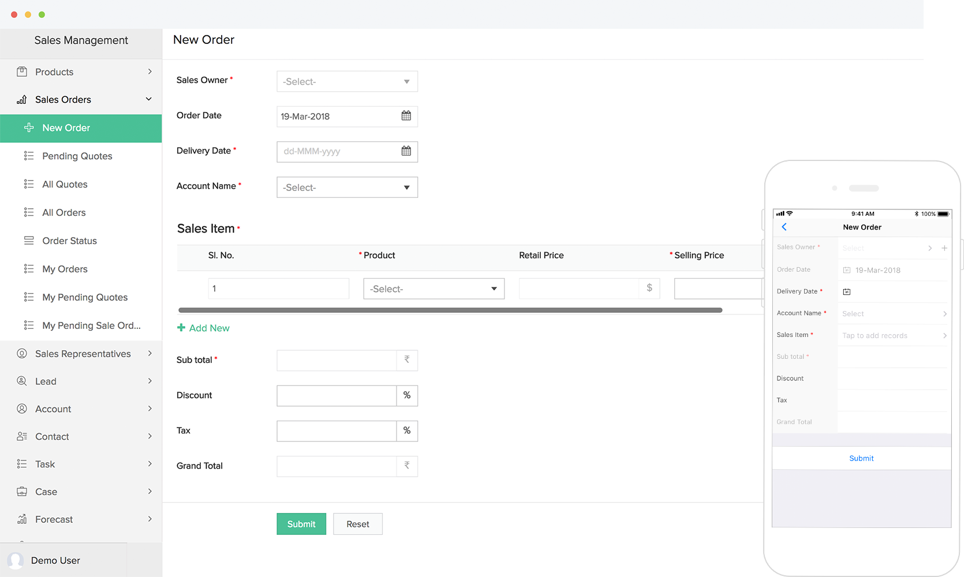Click the green plus icon beside Add New

(x=181, y=328)
